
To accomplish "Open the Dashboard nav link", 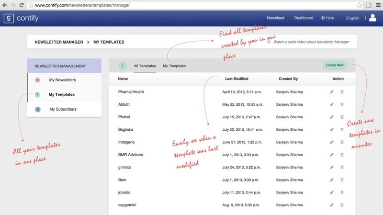I will click(x=304, y=18).
